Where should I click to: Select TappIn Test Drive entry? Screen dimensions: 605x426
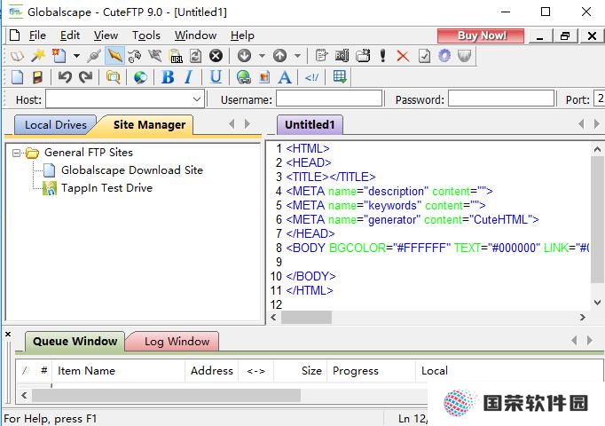pos(106,188)
